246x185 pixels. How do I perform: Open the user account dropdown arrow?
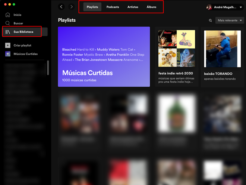[241, 7]
